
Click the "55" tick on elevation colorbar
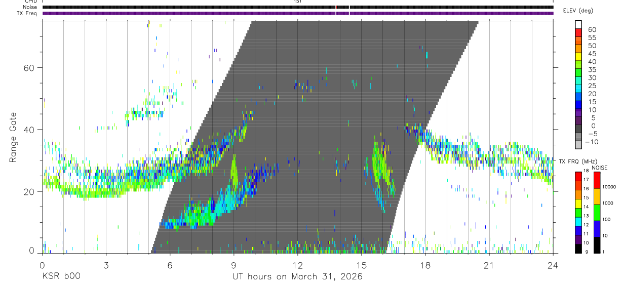click(x=592, y=37)
